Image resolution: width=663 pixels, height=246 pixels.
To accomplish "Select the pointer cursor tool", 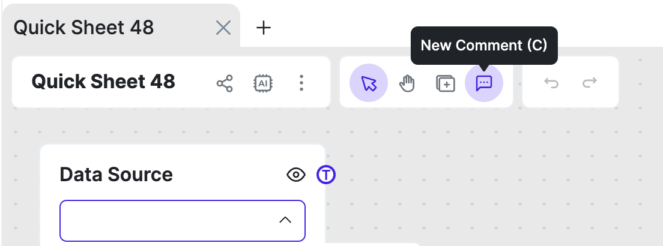I will click(369, 83).
